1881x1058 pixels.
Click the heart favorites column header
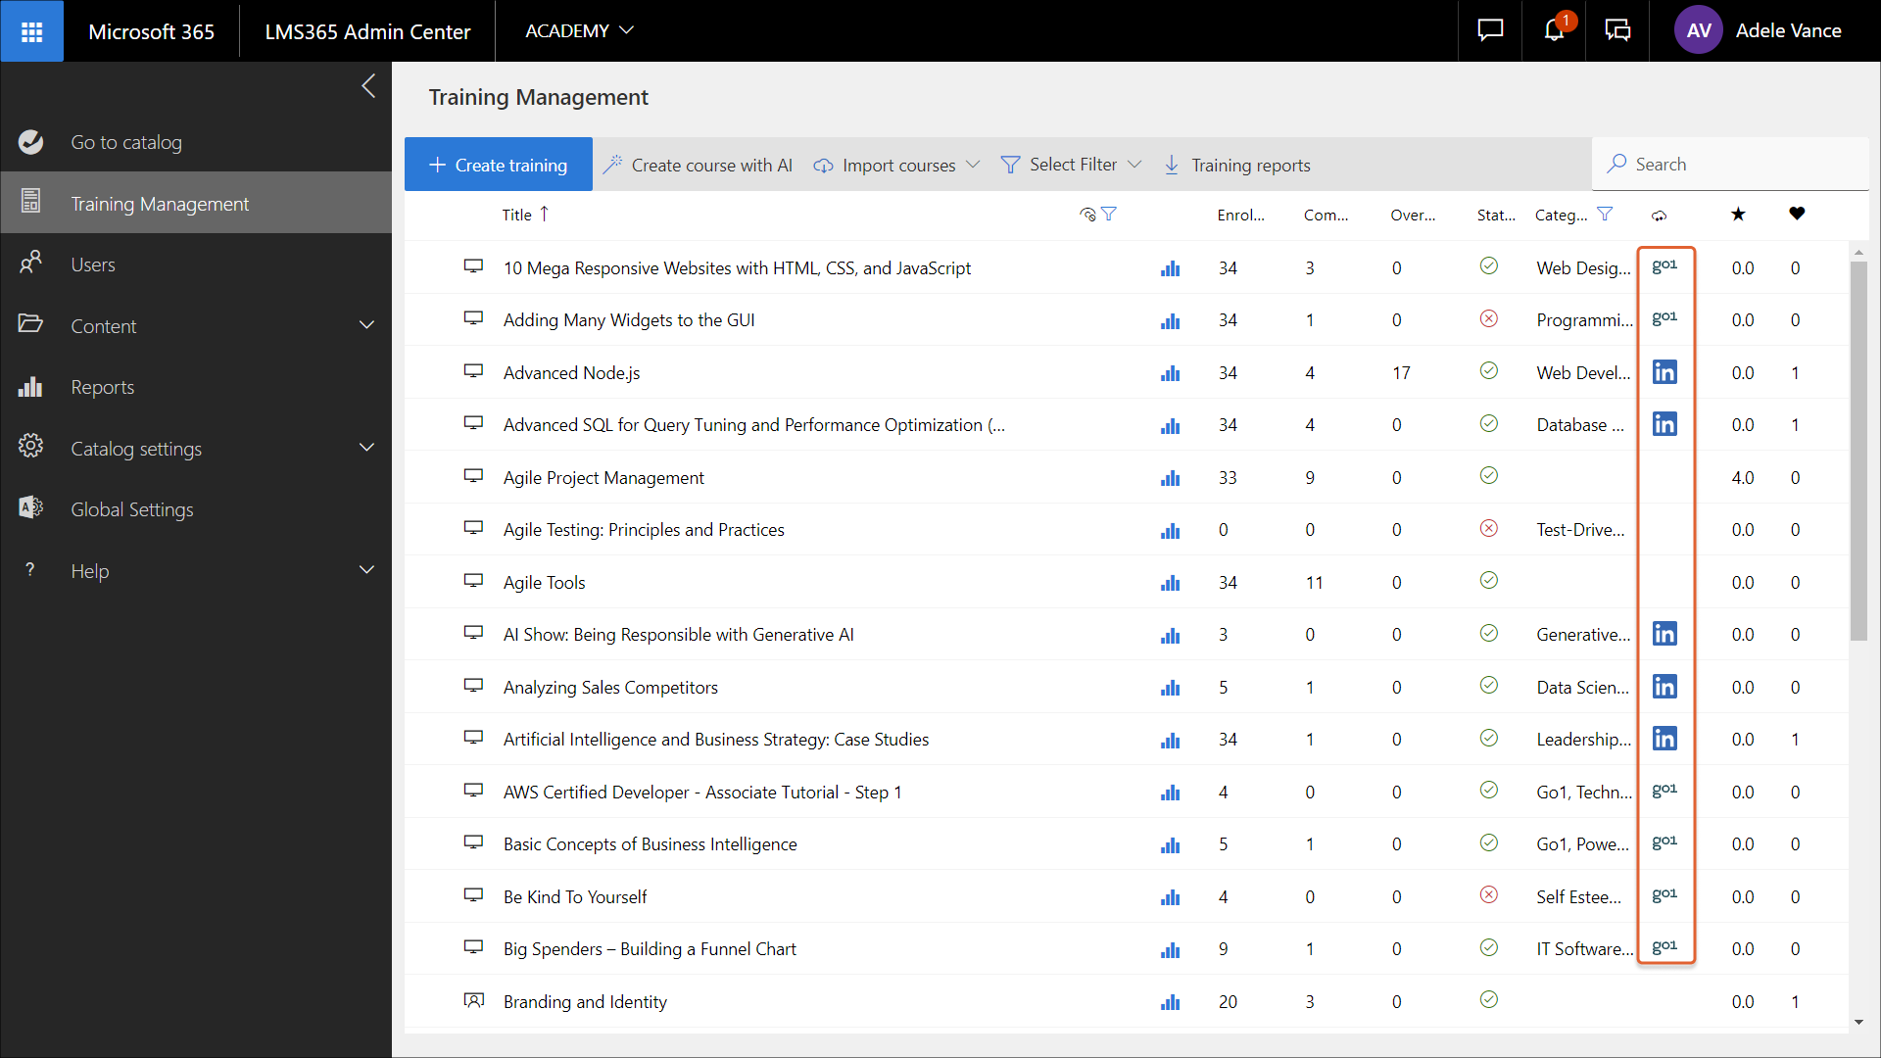click(1797, 214)
